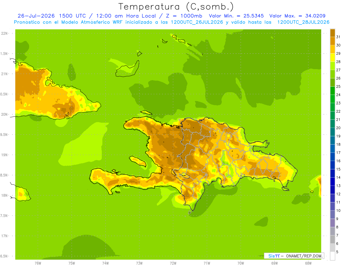
Task: Select the '21N' latitude axis label
Action: pos(4,74)
